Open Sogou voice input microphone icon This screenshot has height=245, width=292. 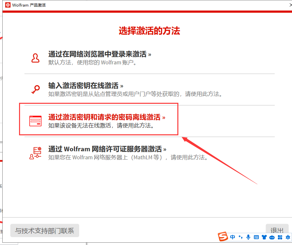coord(248,237)
